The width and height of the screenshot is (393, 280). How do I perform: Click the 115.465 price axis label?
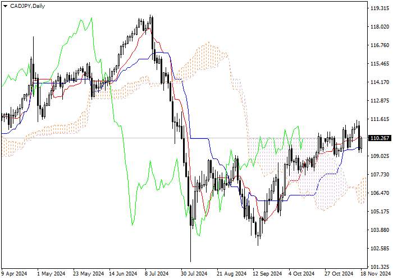380,64
